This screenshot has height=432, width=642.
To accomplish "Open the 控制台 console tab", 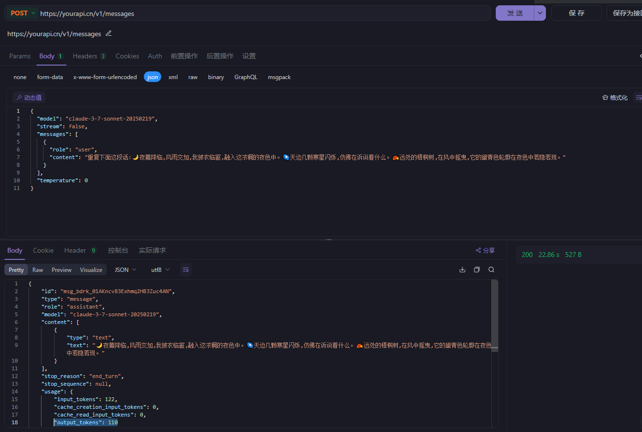I will coord(118,250).
